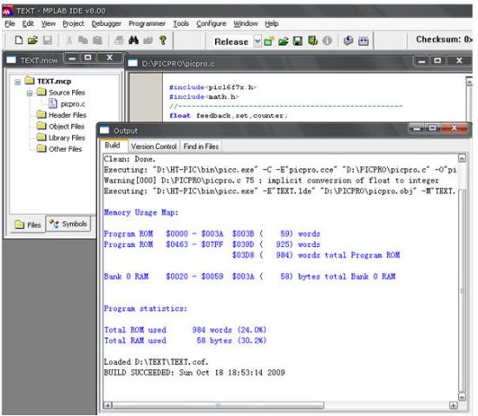
Task: Click the Warning[000] implicit conversion line
Action: [x=272, y=180]
